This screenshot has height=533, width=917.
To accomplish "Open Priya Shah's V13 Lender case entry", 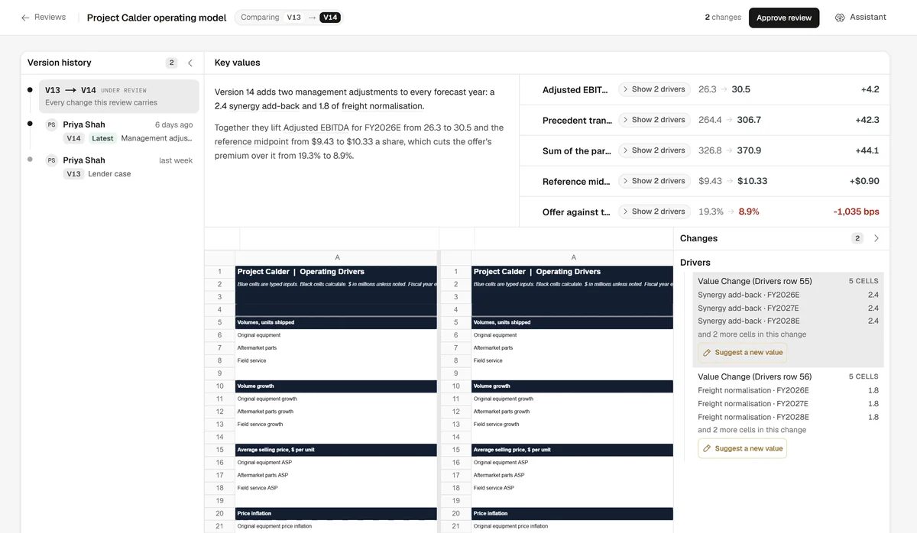I will 118,166.
